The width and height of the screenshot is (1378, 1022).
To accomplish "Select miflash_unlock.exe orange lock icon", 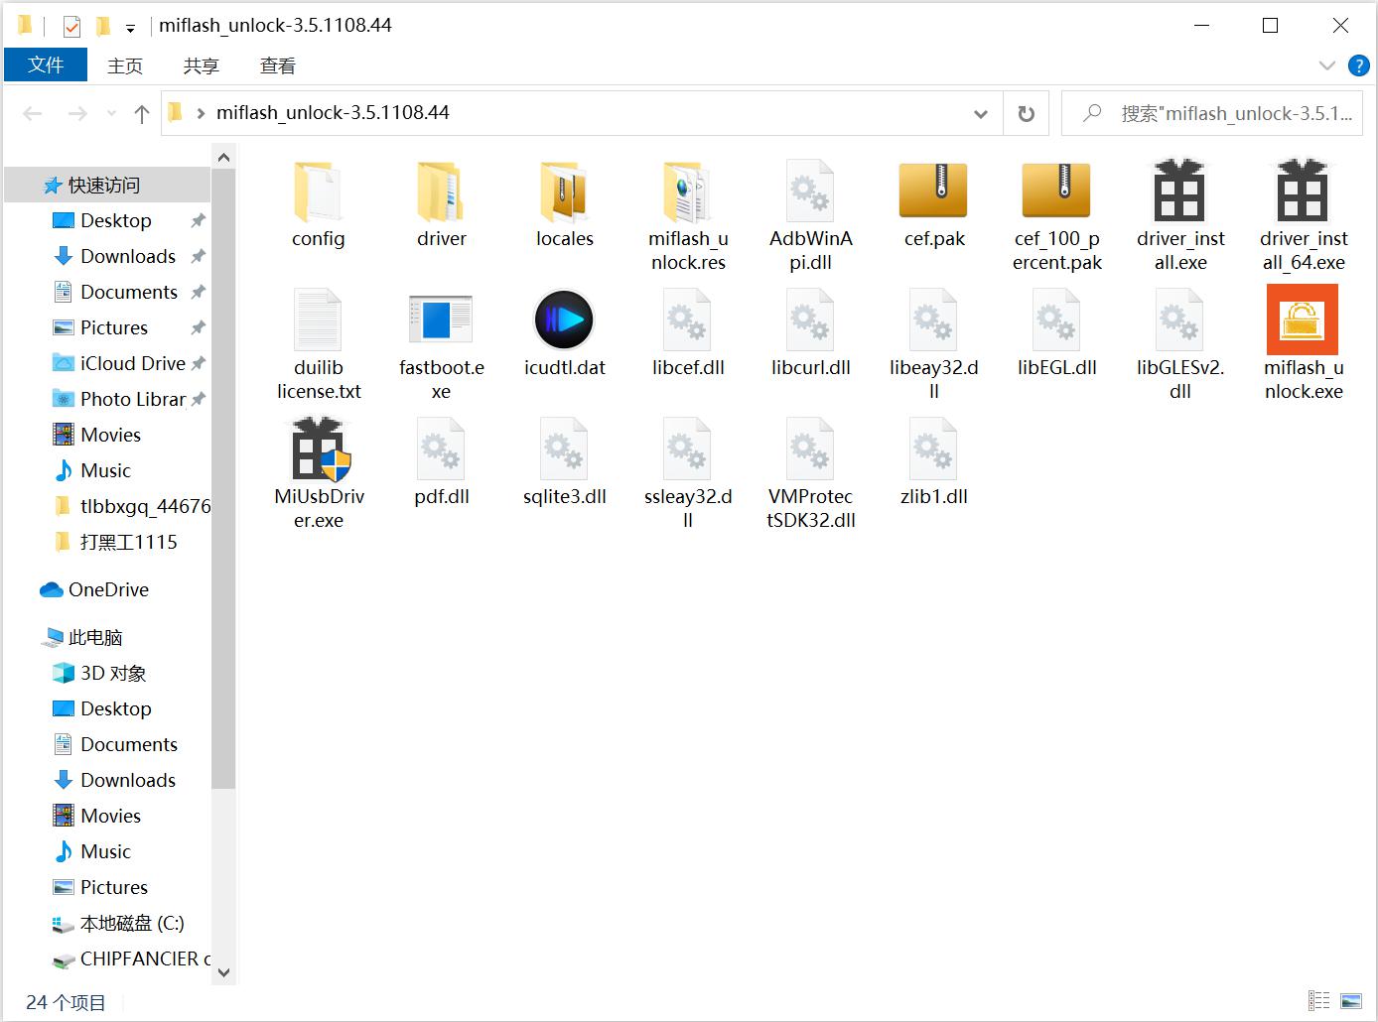I will 1303,319.
